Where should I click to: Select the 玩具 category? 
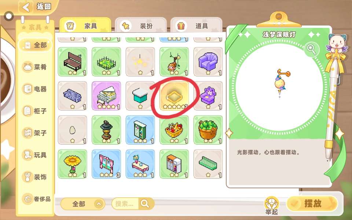pyautogui.click(x=35, y=155)
